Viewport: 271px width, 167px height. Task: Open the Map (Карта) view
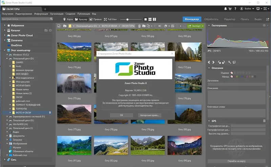tap(68, 19)
